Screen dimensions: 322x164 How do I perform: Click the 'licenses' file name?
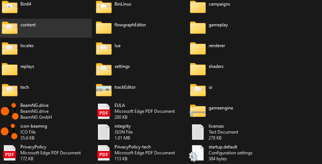coord(216,126)
